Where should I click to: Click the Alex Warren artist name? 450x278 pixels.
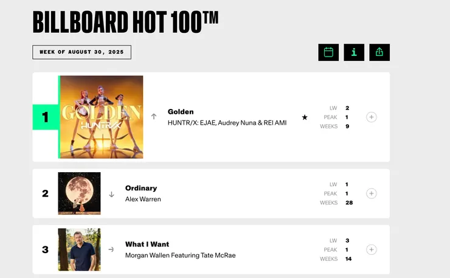(x=143, y=199)
